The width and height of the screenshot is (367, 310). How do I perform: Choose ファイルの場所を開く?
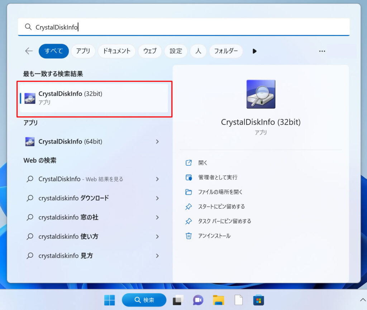tap(220, 192)
